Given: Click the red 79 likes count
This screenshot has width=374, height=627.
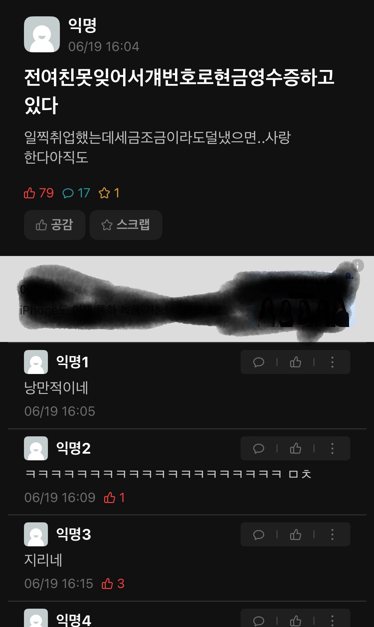Looking at the screenshot, I should point(39,193).
